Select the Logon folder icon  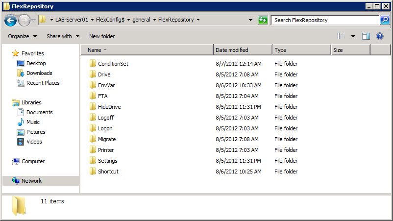click(93, 128)
